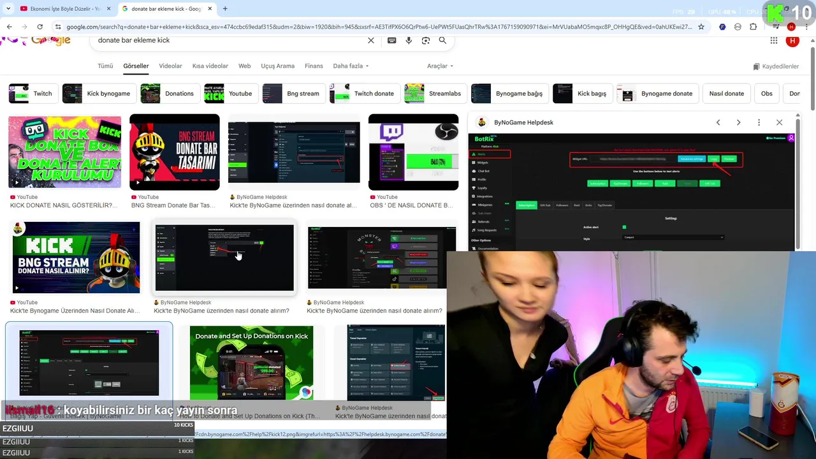Open the Videolar tab
Screen dimensions: 816x459
tap(170, 66)
